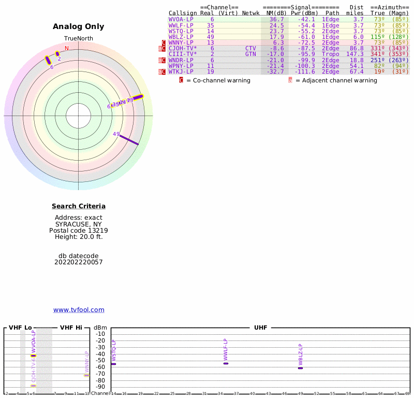Viewport: 414px width, 398px height.
Task: Click the warning icons beside WTKJ-LP row
Action: (162, 72)
